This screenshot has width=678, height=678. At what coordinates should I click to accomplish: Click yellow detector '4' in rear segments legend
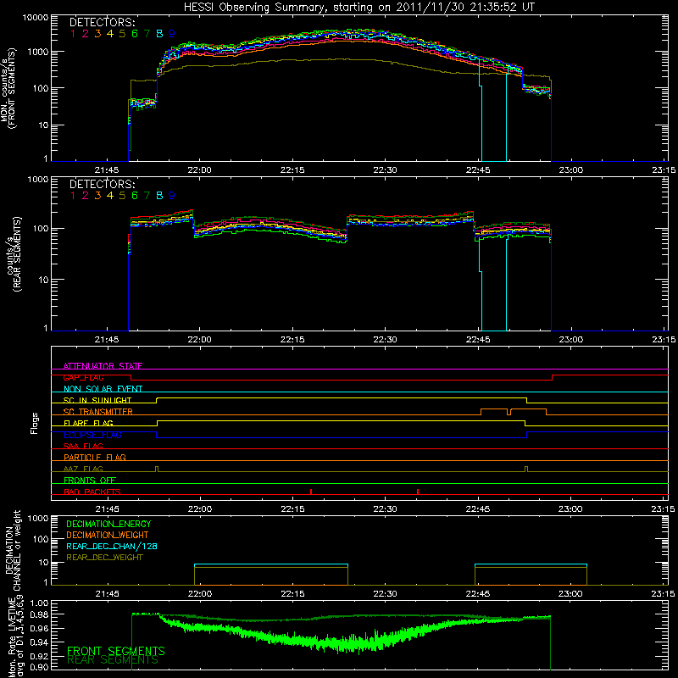tap(110, 196)
